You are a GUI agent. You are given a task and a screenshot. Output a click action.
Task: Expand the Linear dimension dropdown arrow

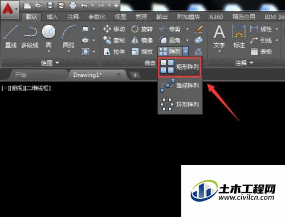pyautogui.click(x=276, y=29)
